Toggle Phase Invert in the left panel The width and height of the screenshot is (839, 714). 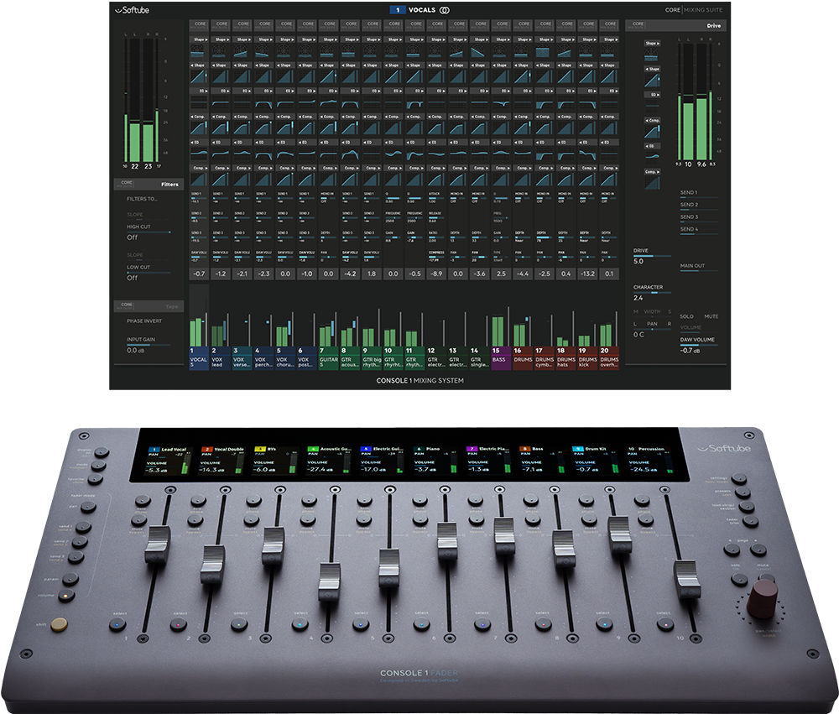pyautogui.click(x=146, y=321)
